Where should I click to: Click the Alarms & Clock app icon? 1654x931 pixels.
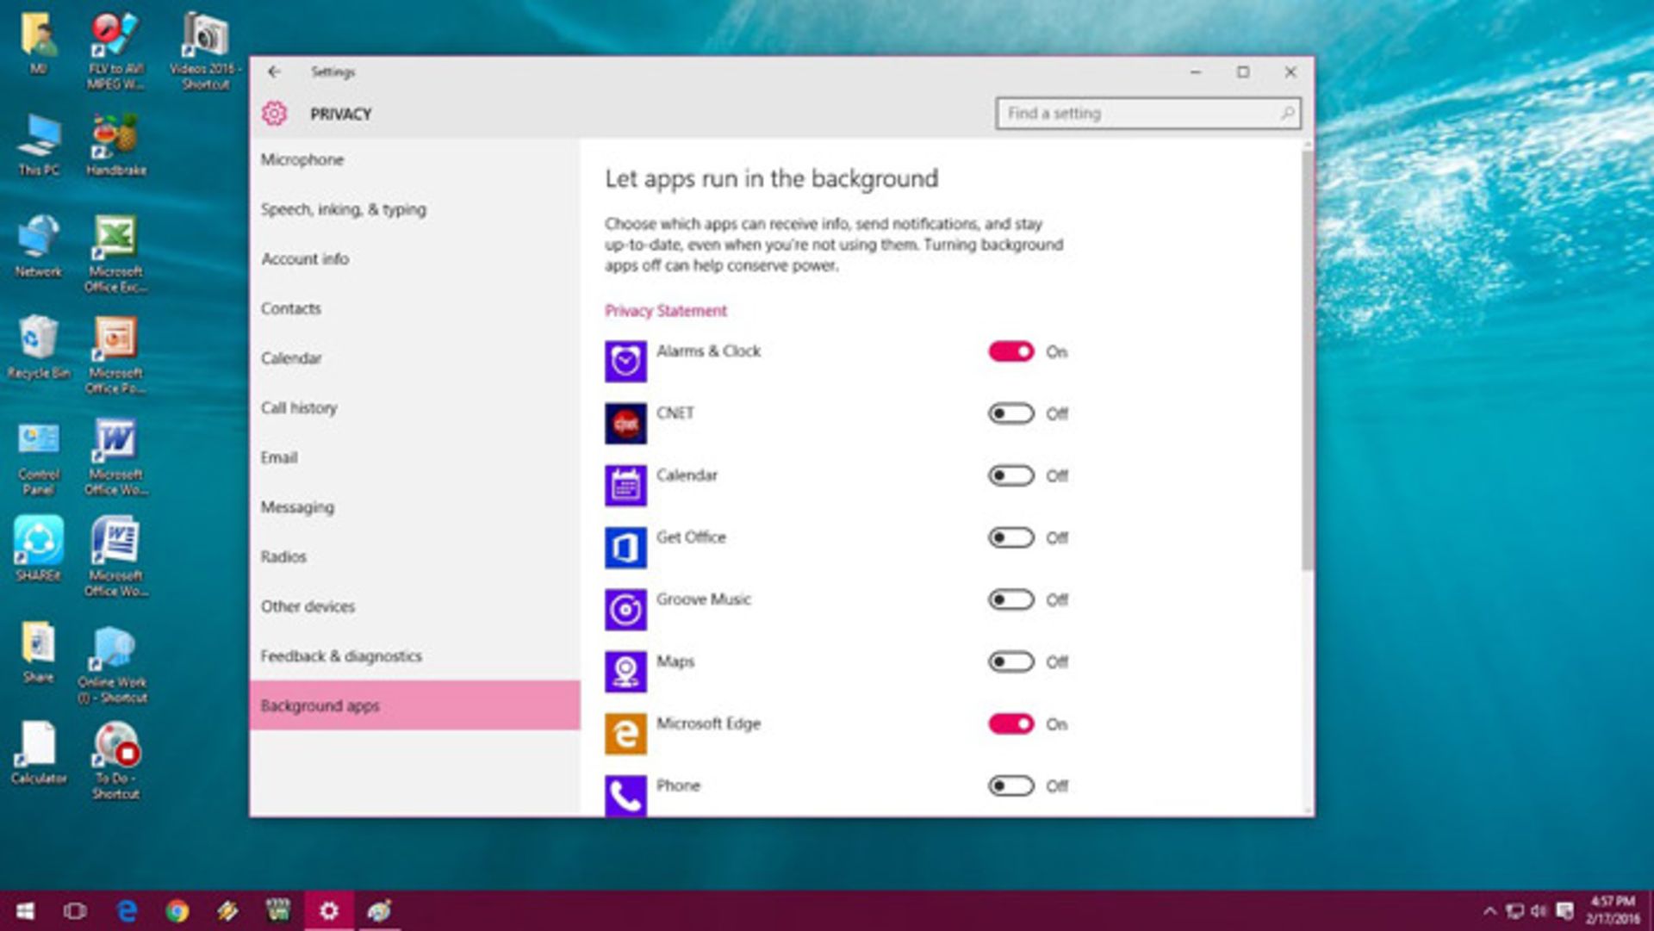pos(625,362)
